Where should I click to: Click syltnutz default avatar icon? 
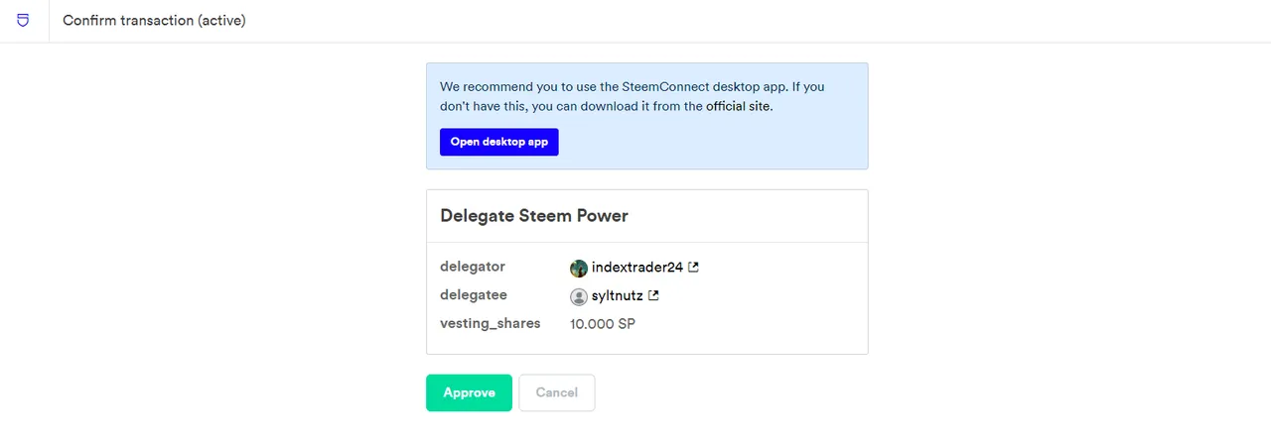pos(579,296)
